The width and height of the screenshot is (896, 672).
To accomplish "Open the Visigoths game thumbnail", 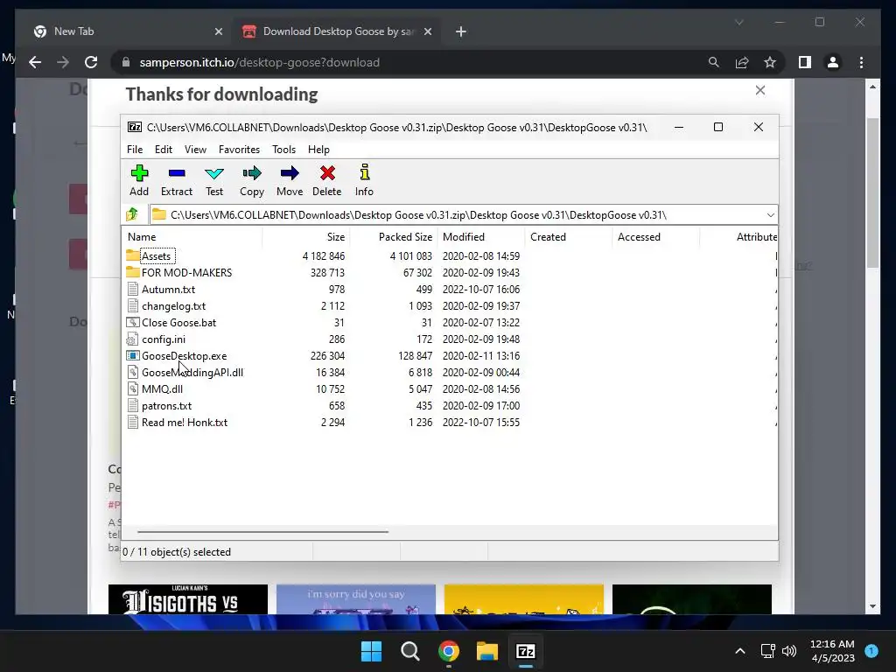I will [188, 599].
